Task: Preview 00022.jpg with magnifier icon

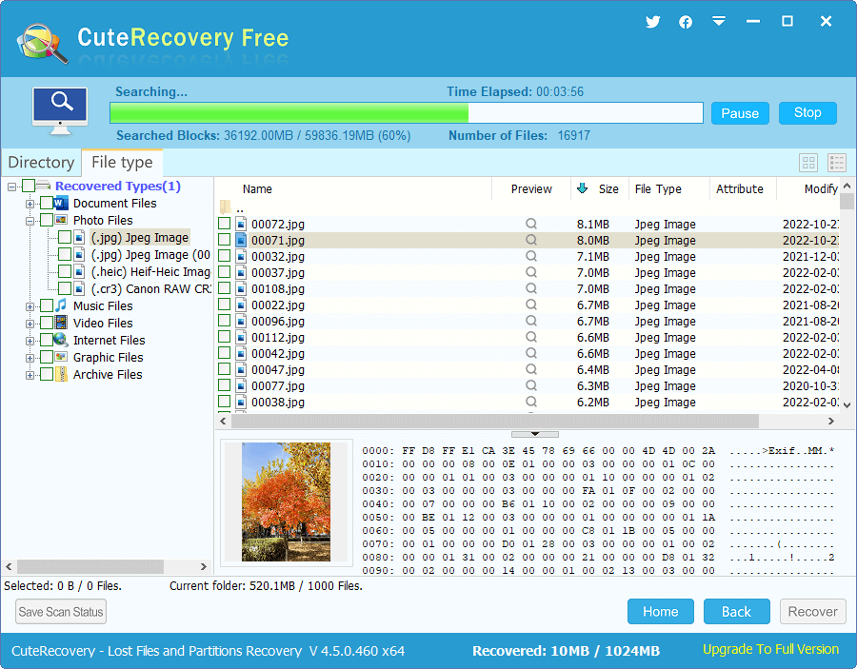Action: (530, 305)
